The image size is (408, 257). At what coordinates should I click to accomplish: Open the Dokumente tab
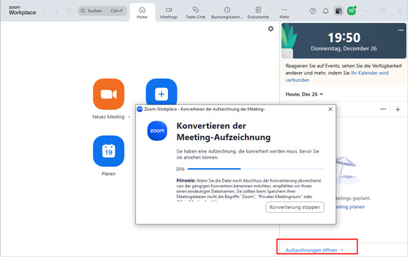[x=258, y=12]
